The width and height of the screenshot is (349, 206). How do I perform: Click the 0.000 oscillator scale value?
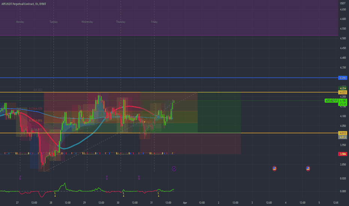tap(343, 191)
